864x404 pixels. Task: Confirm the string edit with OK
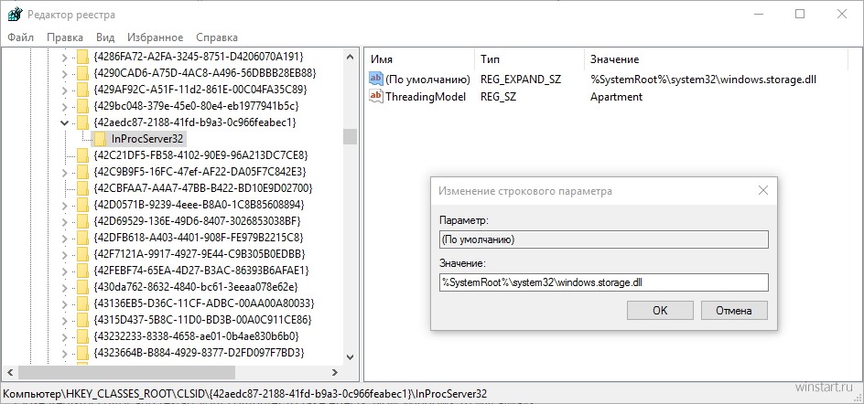pyautogui.click(x=660, y=310)
